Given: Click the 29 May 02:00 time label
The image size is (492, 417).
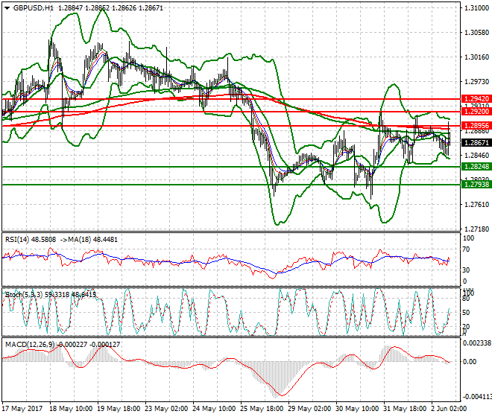Looking at the screenshot, I should [309, 409].
